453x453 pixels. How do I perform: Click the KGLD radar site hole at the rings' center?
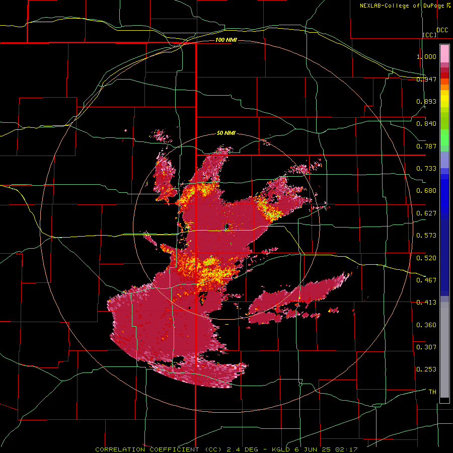(227, 226)
